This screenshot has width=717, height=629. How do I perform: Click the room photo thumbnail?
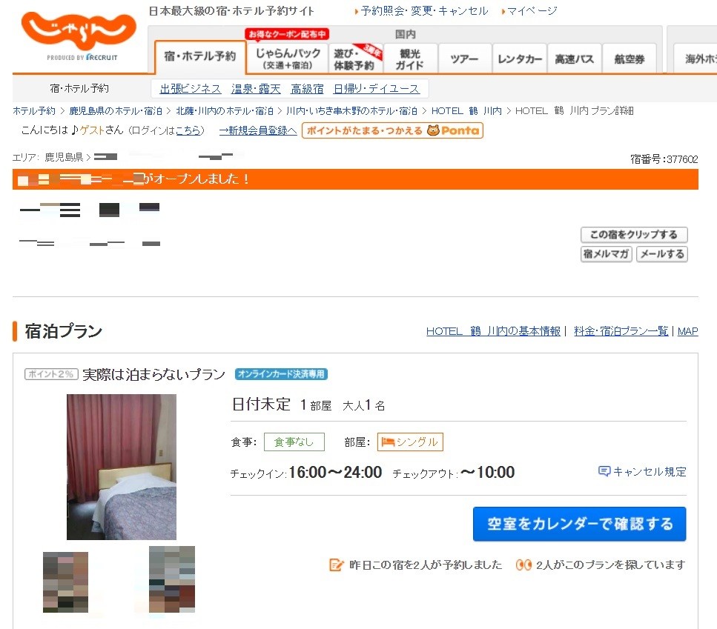121,467
